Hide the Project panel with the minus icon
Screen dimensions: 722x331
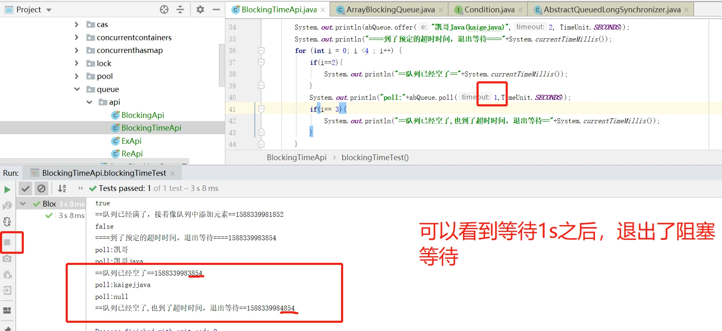(x=216, y=9)
